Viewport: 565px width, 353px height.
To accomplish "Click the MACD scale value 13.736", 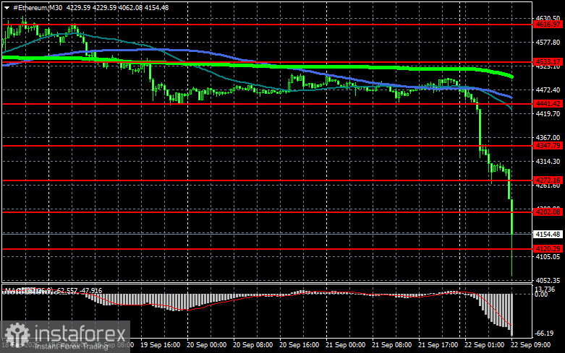I will point(545,289).
